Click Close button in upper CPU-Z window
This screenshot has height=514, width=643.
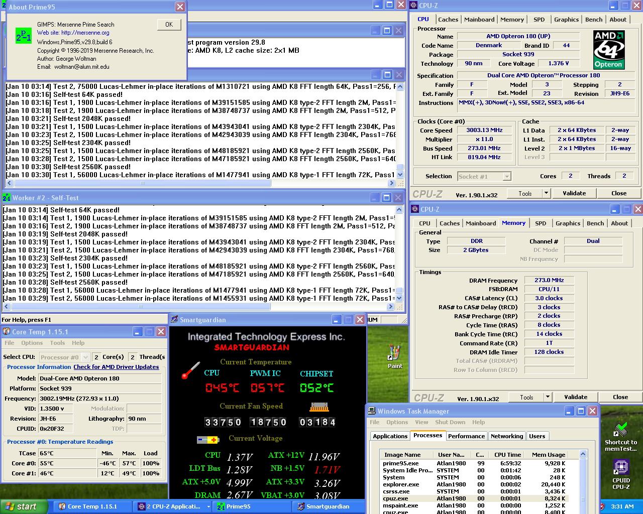pyautogui.click(x=619, y=193)
